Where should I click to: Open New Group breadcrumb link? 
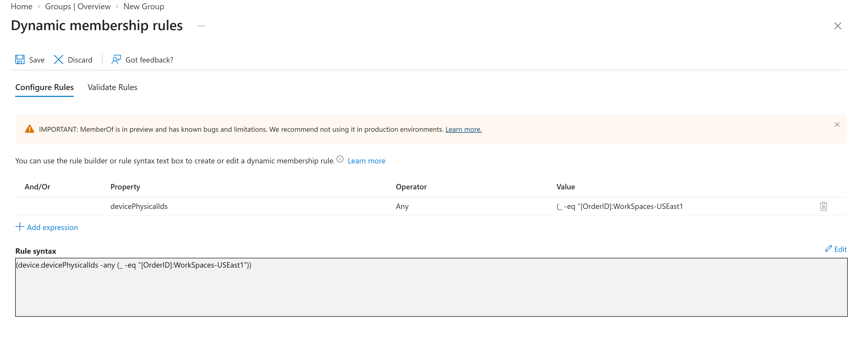coord(144,7)
